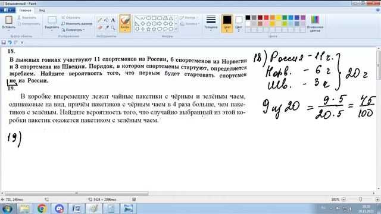
Task: Open the quick access toolbar customize arrow
Action: click(22, 42)
